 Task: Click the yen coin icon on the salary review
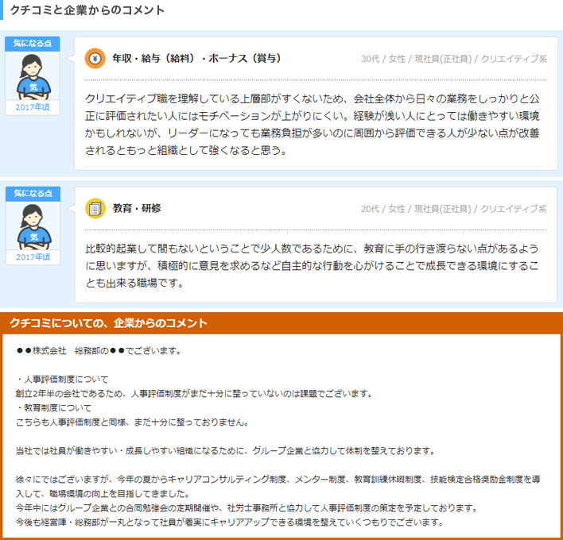[95, 59]
